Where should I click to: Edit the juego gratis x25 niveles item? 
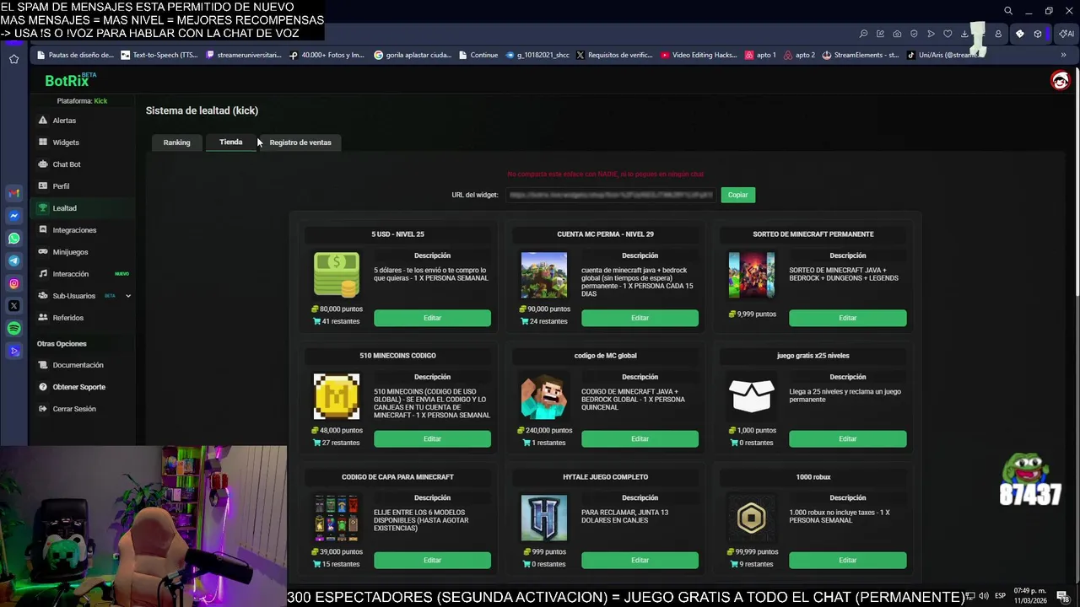(x=847, y=438)
